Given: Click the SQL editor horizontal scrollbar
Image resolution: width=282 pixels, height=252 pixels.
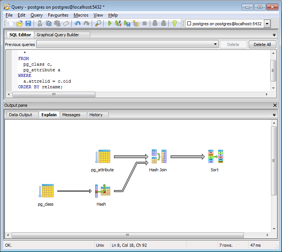Looking at the screenshot, I should (x=54, y=94).
